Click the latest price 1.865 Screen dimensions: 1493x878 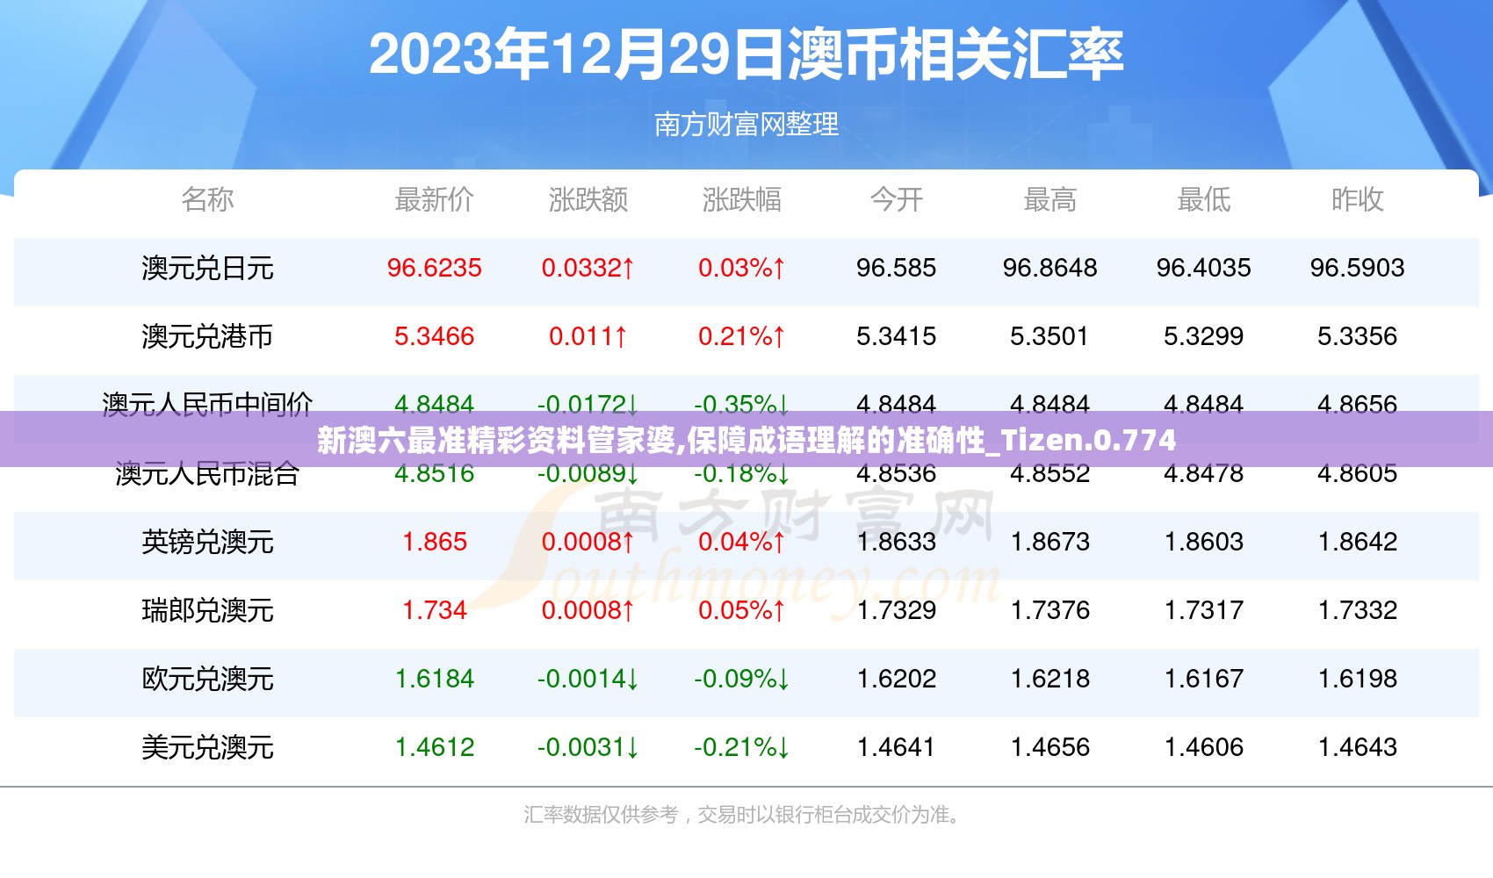click(x=435, y=542)
